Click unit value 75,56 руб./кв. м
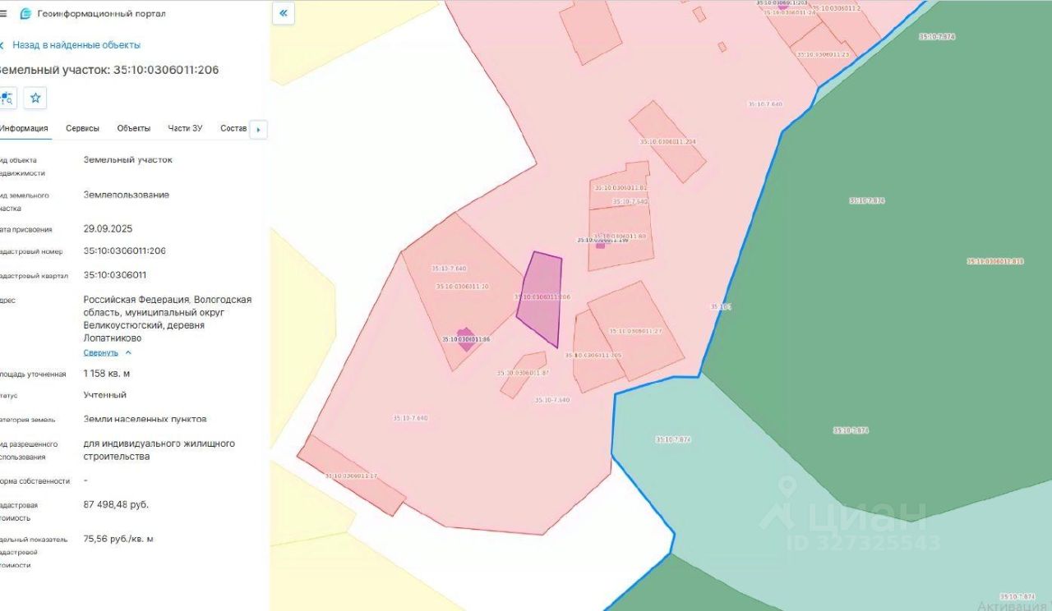Image resolution: width=1052 pixels, height=611 pixels. (x=118, y=539)
